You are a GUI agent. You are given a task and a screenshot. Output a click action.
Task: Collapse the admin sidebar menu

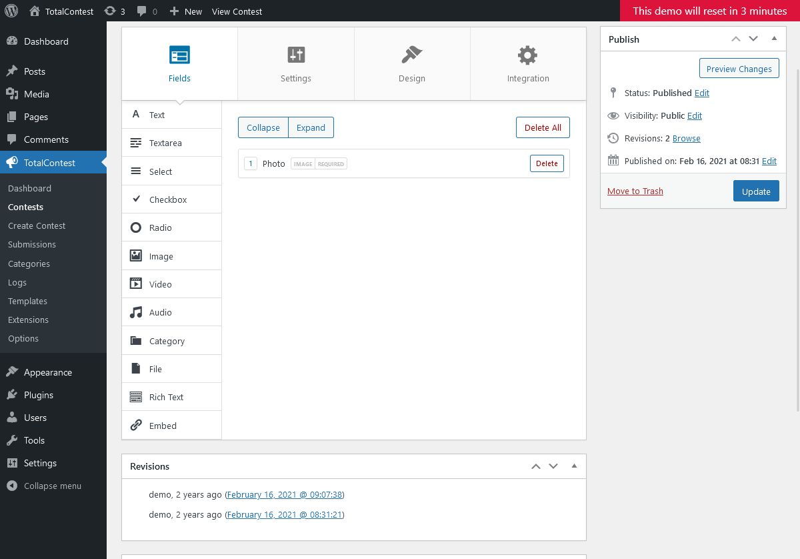[x=53, y=486]
